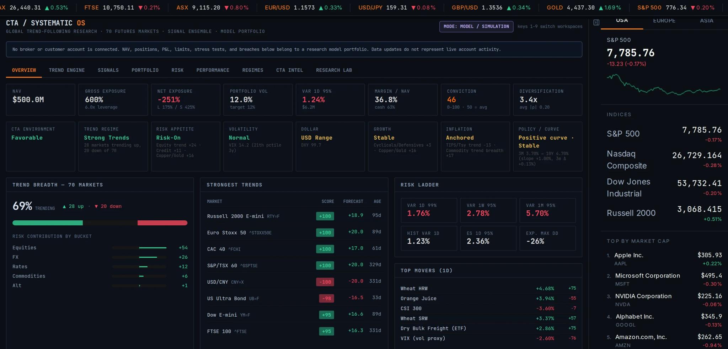Click the Equities risk contribution bar
Image resolution: width=728 pixels, height=349 pixels.
tap(139, 248)
